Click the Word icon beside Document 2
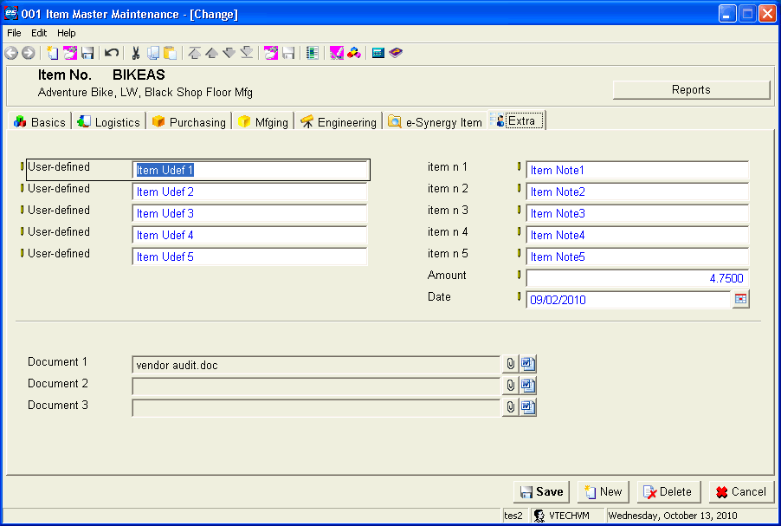This screenshot has width=781, height=526. (x=528, y=386)
